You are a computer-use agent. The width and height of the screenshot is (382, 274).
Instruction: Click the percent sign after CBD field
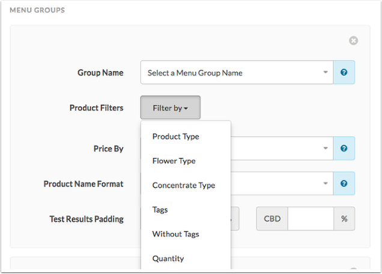click(344, 219)
